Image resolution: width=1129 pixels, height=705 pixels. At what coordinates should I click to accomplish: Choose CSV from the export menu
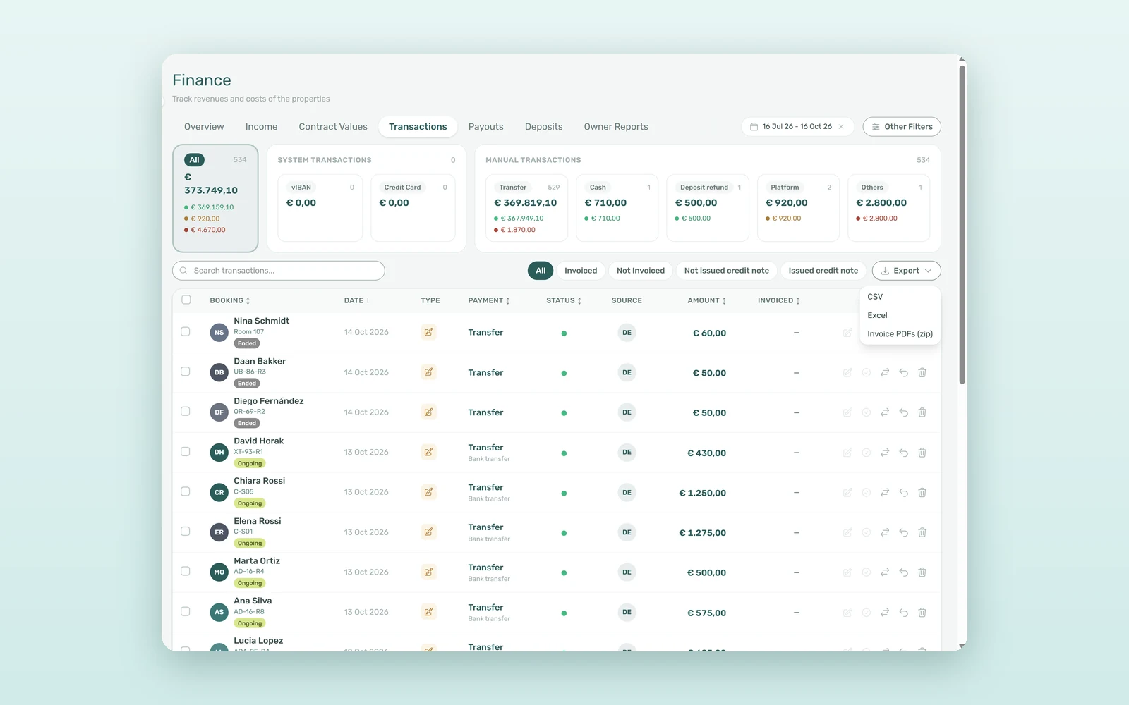tap(900, 297)
